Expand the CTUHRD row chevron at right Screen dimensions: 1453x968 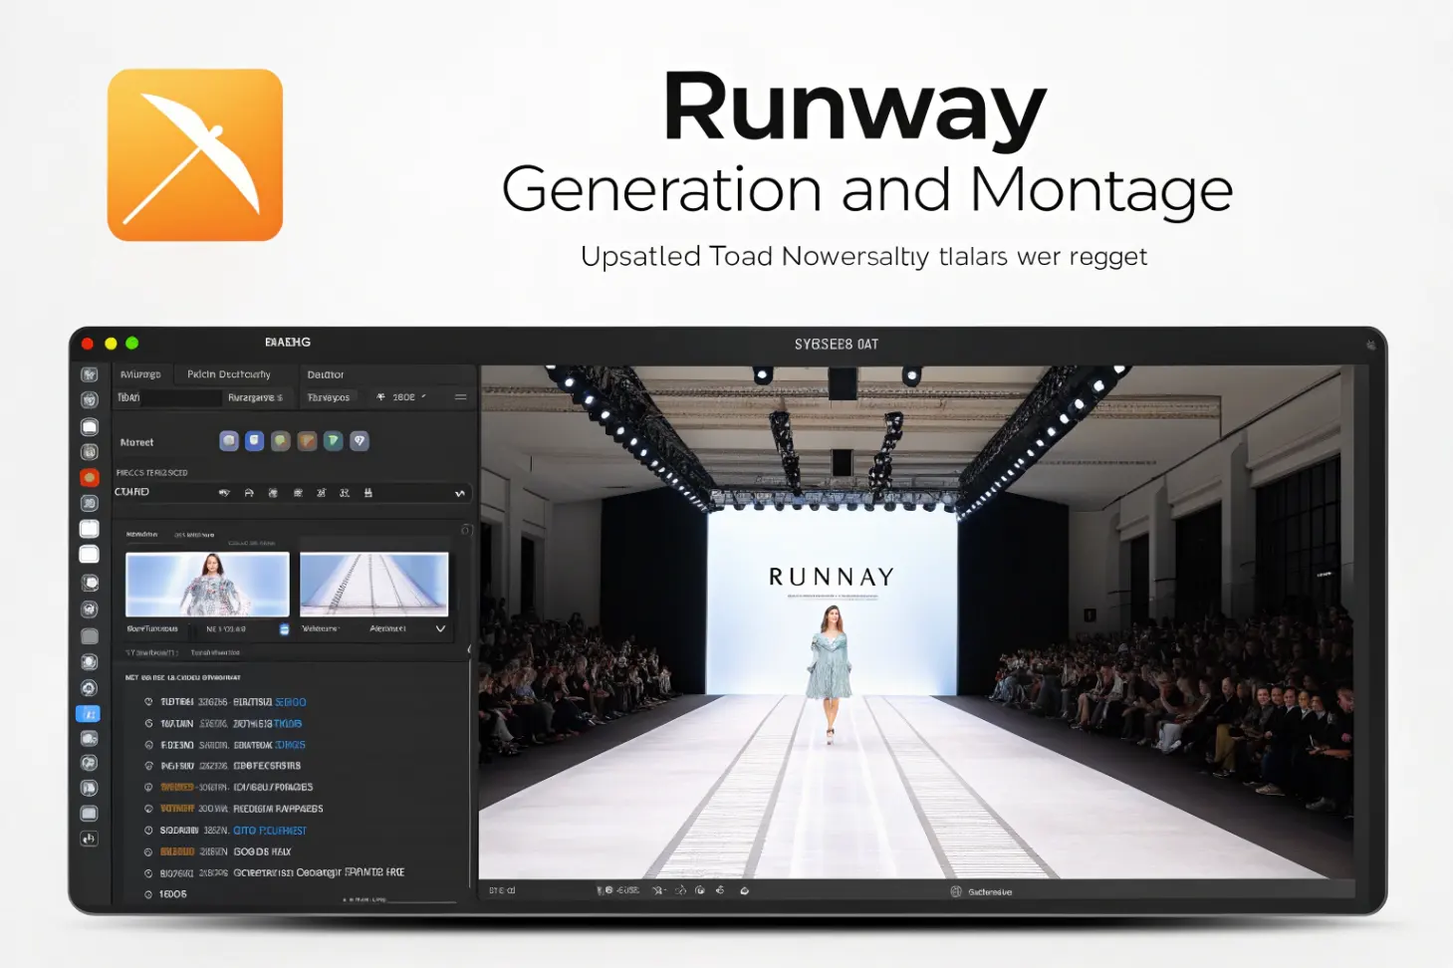pyautogui.click(x=460, y=493)
